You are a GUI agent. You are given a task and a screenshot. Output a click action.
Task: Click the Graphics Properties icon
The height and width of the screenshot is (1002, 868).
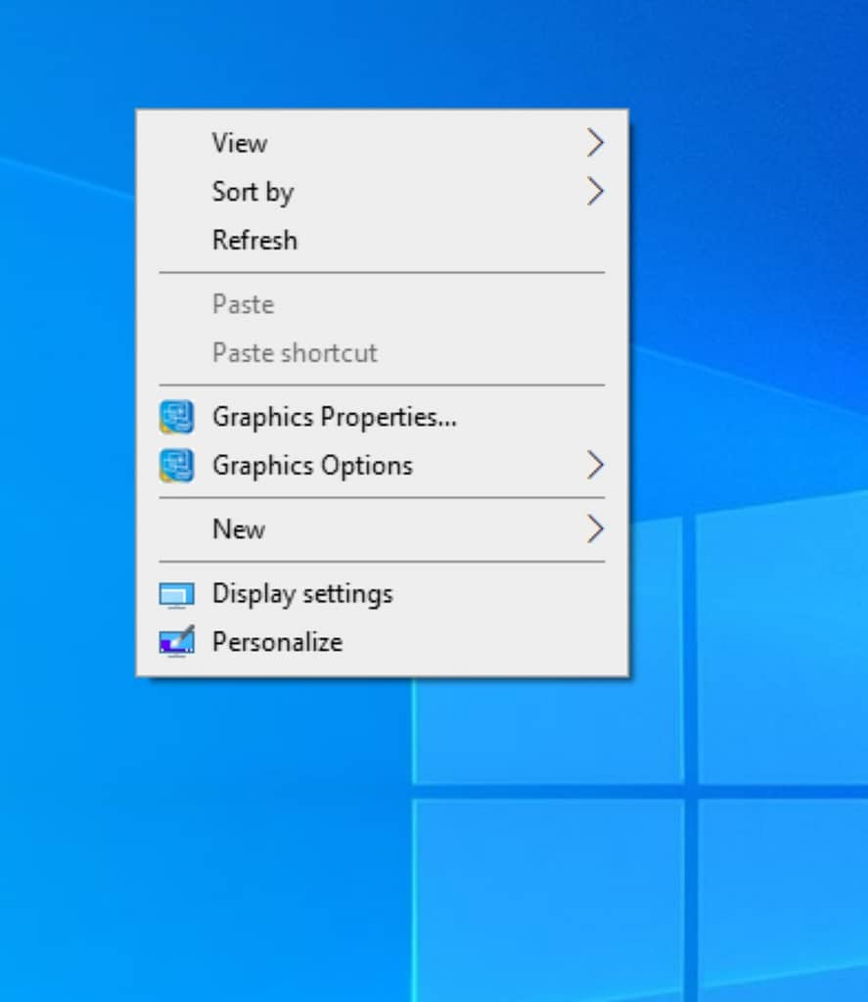[176, 417]
